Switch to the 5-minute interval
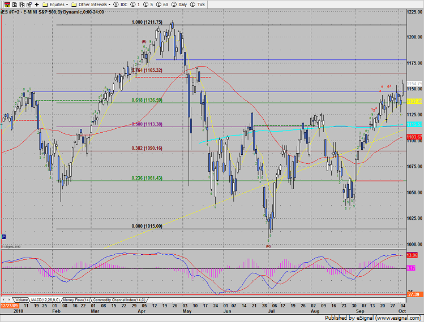The image size is (424, 322). click(148, 5)
